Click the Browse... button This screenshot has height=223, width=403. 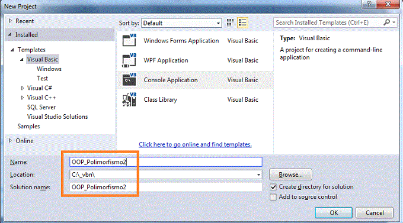[x=290, y=174]
